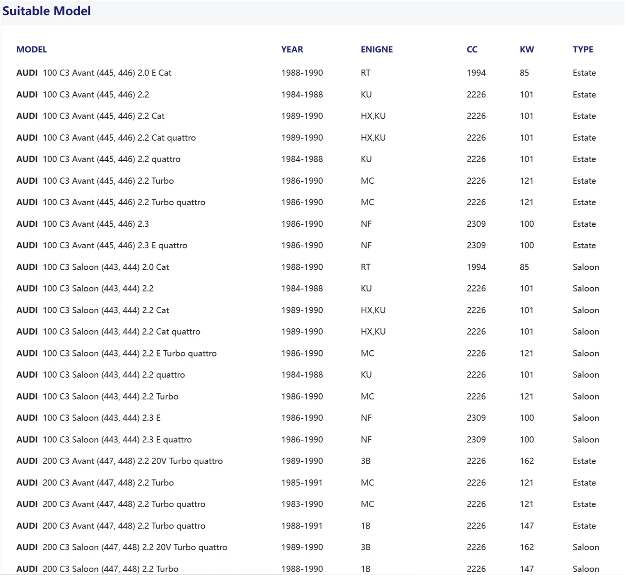Click the MODEL column header
The width and height of the screenshot is (625, 575).
coord(32,49)
